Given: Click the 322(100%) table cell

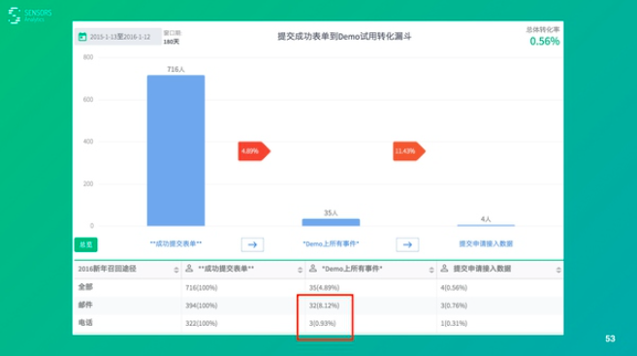Looking at the screenshot, I should (x=202, y=323).
